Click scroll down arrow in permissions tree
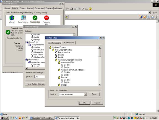This screenshot has width=159, height=120. pos(100,85)
